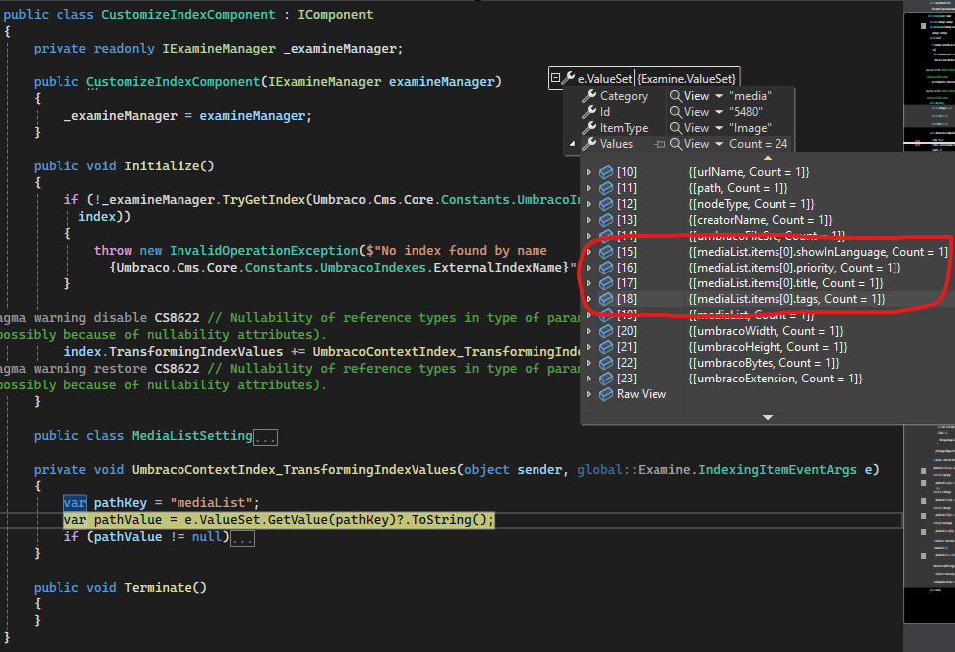The width and height of the screenshot is (955, 652).
Task: Open the View dropdown arrow for Id
Action: [719, 112]
